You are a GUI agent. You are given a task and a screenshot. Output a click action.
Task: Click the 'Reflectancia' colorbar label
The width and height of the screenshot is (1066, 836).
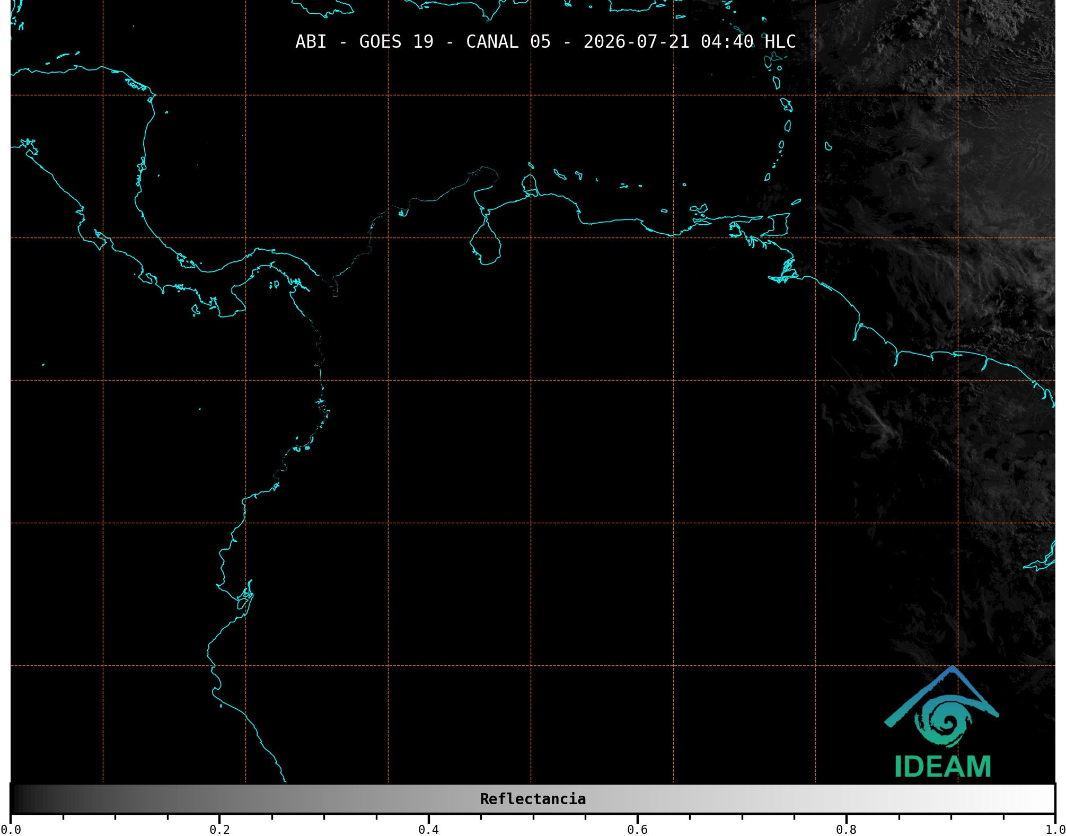click(533, 799)
